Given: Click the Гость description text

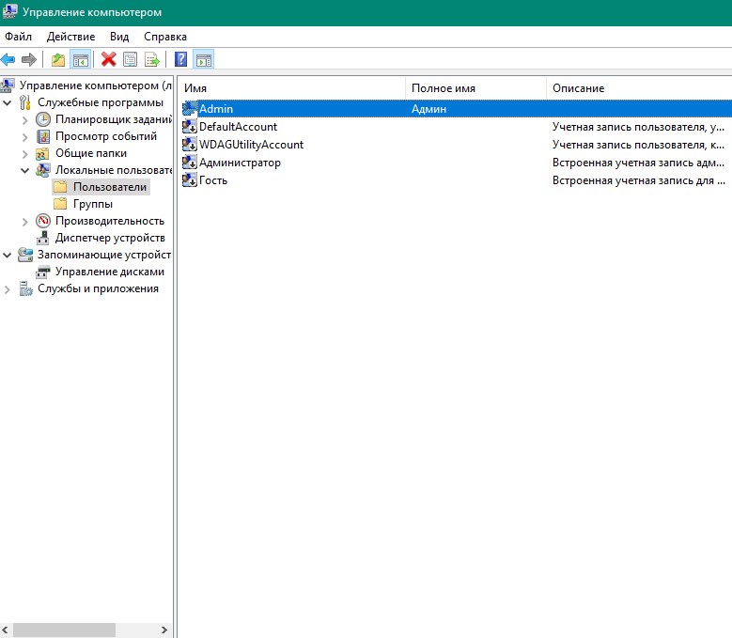Looking at the screenshot, I should click(x=639, y=180).
